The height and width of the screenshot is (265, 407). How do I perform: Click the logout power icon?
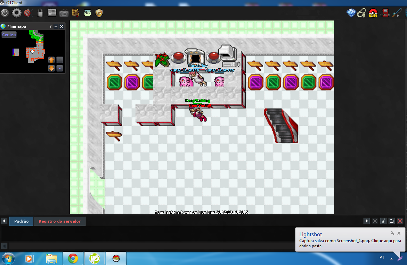point(5,13)
